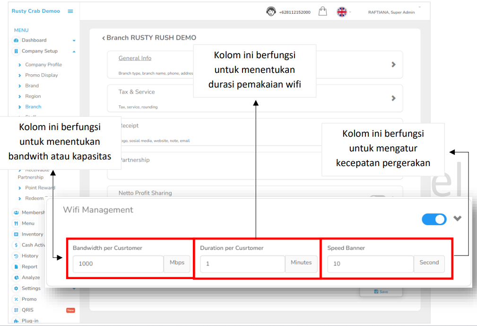Open the UK flag language selector

pyautogui.click(x=342, y=12)
